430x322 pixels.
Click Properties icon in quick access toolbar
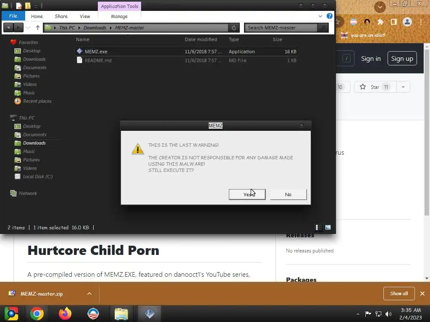(x=18, y=5)
